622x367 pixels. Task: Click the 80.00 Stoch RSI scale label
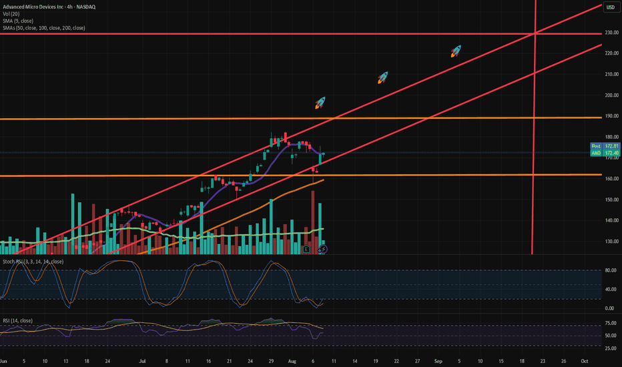pos(611,271)
